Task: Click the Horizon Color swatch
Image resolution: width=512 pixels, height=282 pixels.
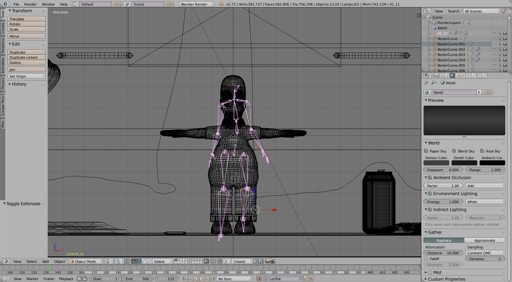Action: click(x=436, y=163)
